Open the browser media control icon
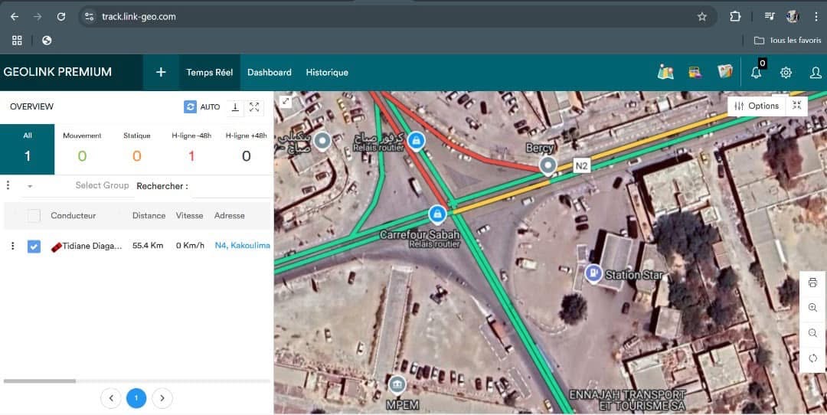The width and height of the screenshot is (827, 415). pyautogui.click(x=770, y=16)
